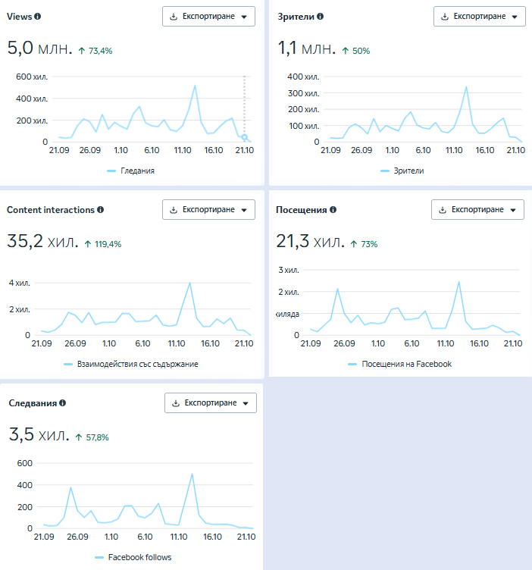Click the 1,1 млн. viewers total
Image resolution: width=532 pixels, height=570 pixels.
coord(307,48)
